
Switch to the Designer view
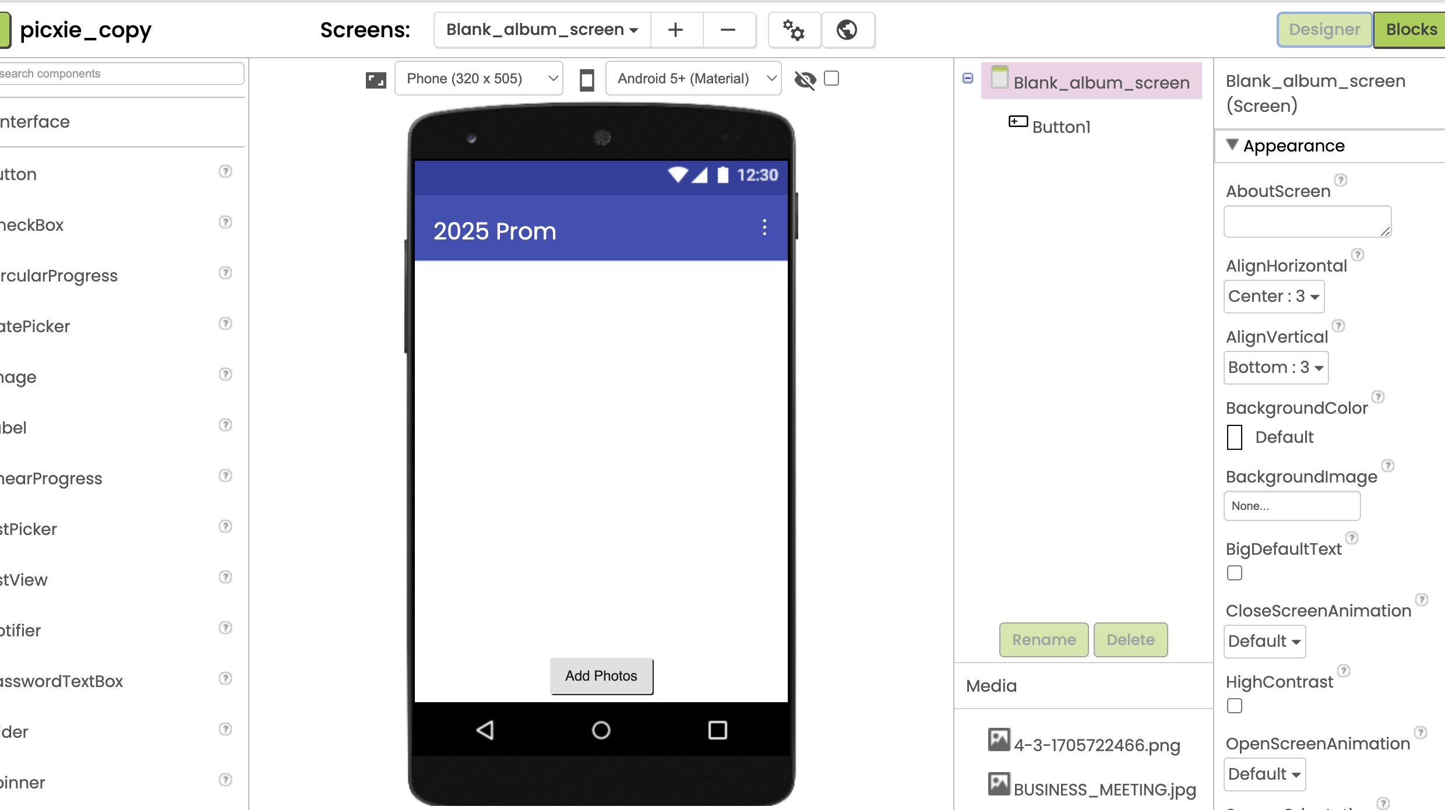[1324, 30]
